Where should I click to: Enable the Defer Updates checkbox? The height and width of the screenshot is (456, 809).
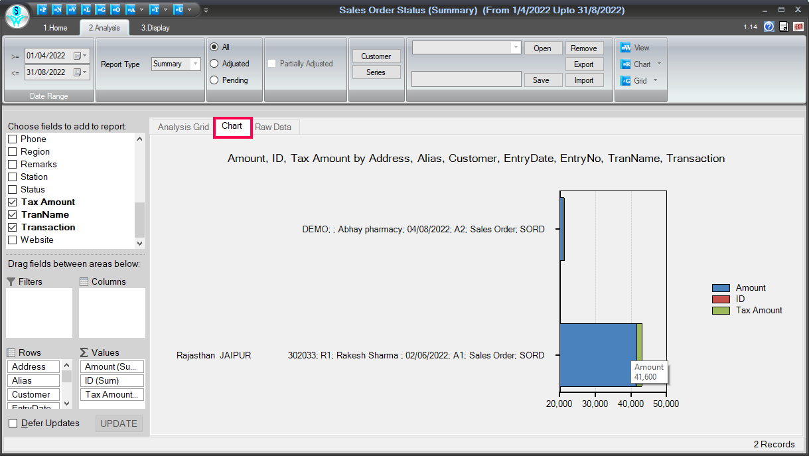(13, 423)
